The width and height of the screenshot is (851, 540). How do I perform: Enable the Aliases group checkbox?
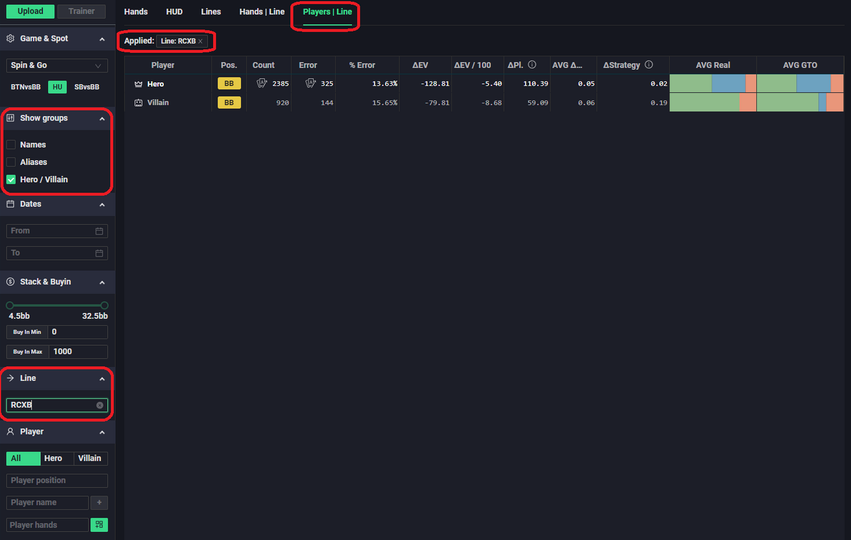11,163
